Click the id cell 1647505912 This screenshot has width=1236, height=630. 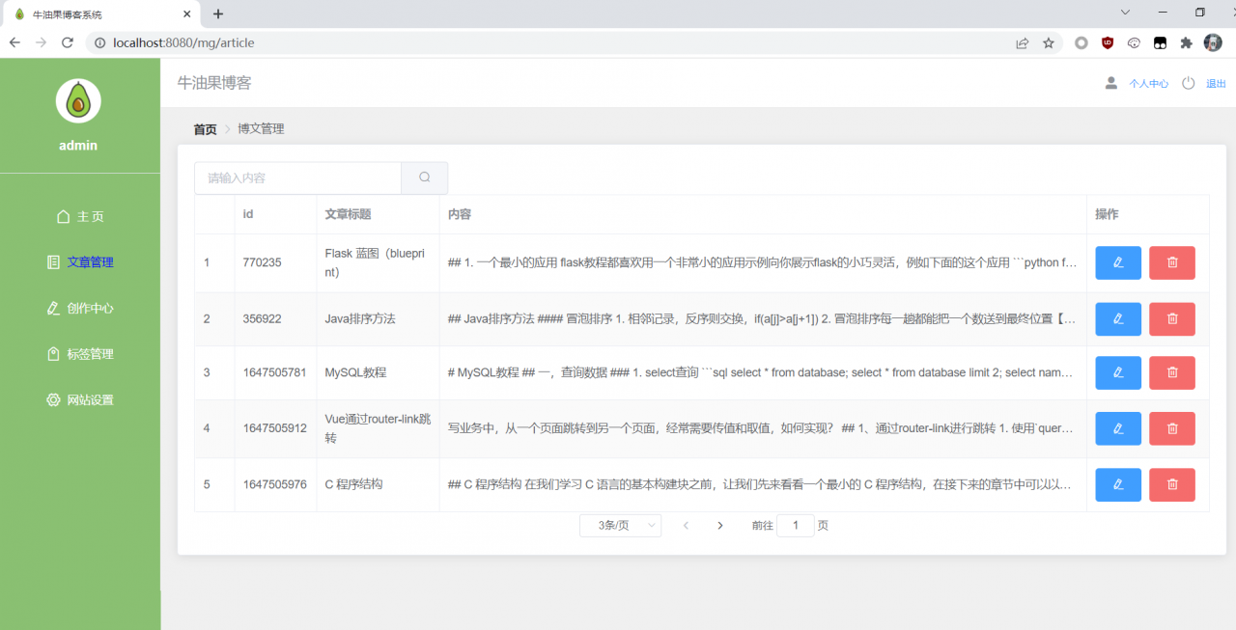[x=274, y=428]
